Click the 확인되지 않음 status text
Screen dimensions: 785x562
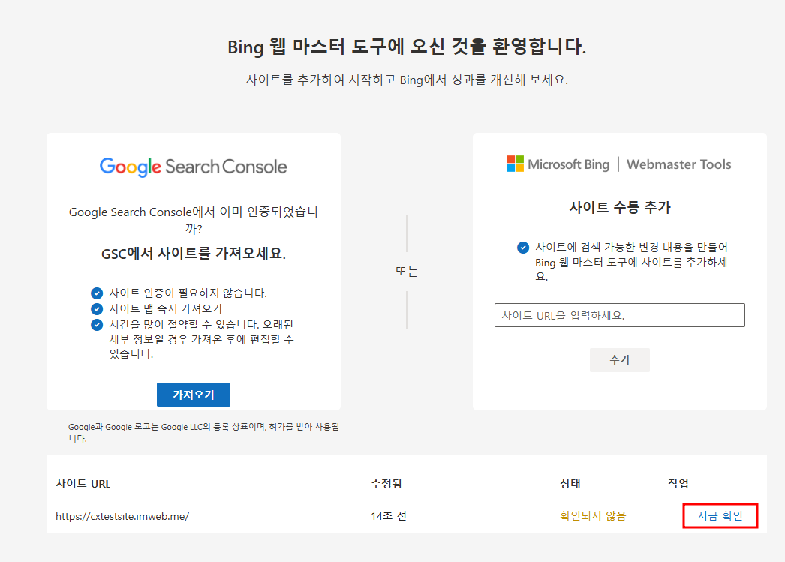593,516
